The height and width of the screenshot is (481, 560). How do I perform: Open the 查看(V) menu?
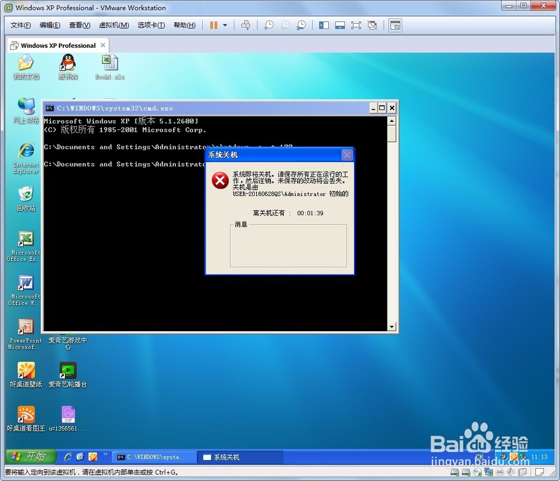(80, 25)
